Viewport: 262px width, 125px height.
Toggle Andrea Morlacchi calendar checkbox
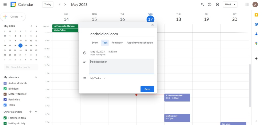5,83
